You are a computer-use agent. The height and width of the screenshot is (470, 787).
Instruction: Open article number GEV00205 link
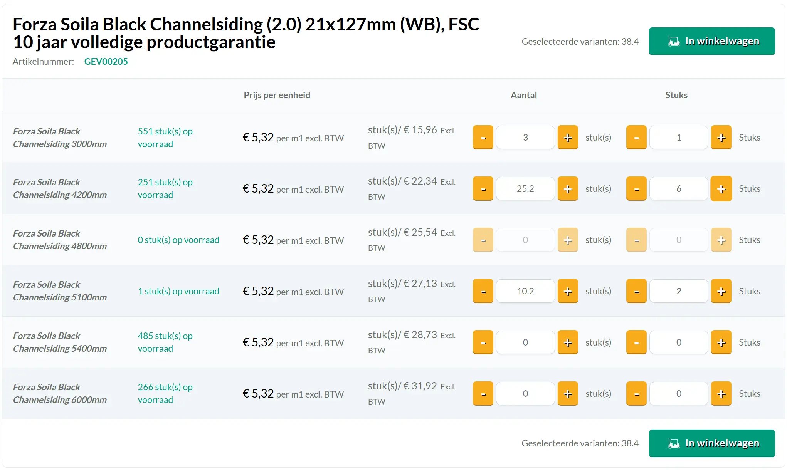[106, 62]
